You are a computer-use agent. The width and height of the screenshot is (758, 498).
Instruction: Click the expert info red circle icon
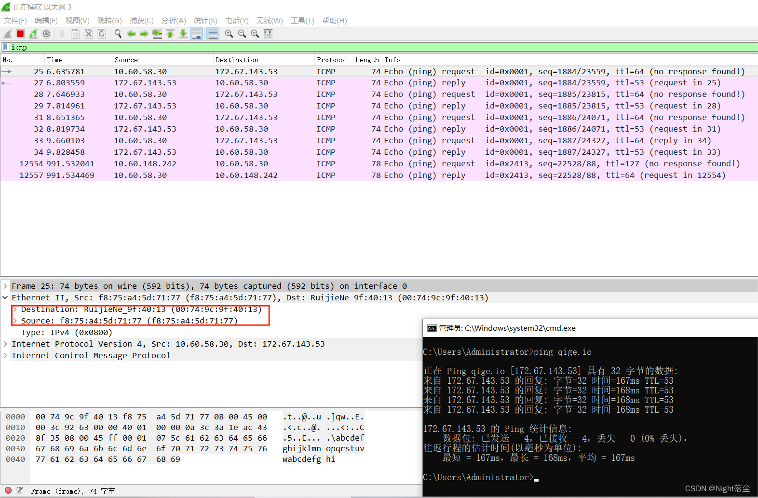click(8, 490)
